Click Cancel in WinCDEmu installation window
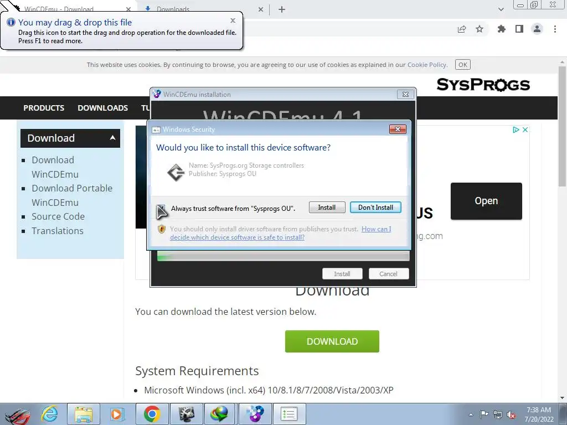Screen dimensions: 567x425 click(x=388, y=274)
